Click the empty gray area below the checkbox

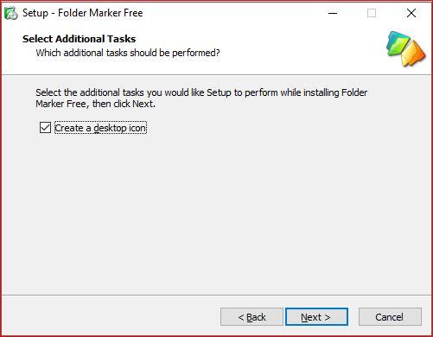click(216, 213)
